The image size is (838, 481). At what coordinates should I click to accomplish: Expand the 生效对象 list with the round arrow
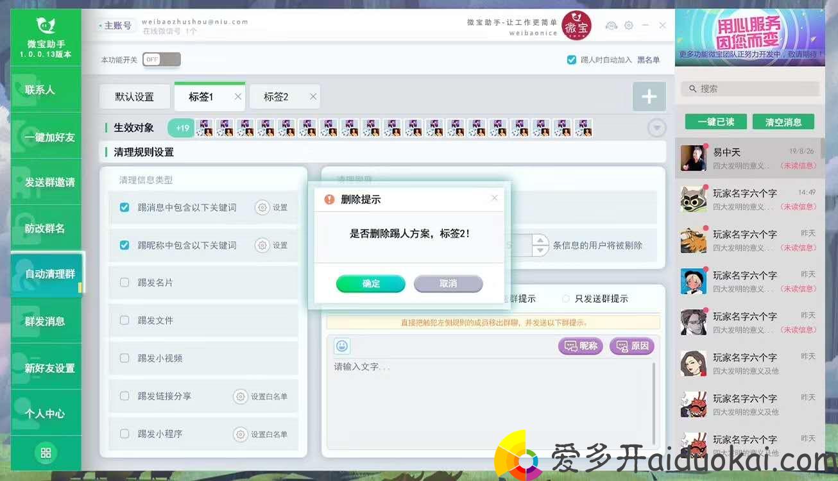coord(656,128)
